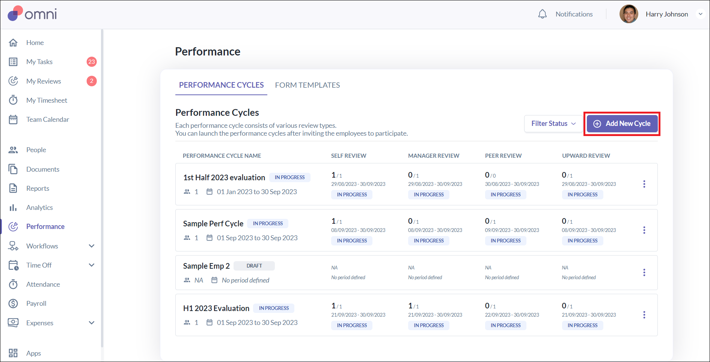Viewport: 710px width, 362px height.
Task: Select the Performance Cycles tab
Action: tap(221, 85)
